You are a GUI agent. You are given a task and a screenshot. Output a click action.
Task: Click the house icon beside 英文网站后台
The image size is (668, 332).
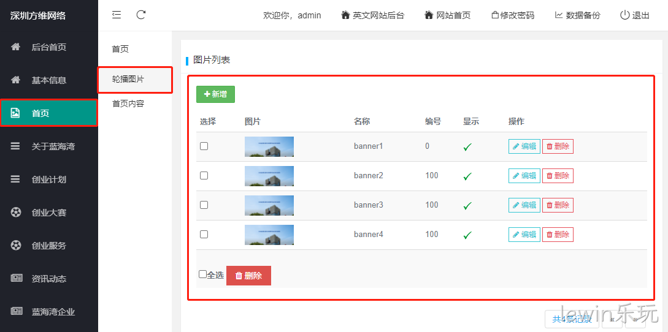[x=345, y=15]
